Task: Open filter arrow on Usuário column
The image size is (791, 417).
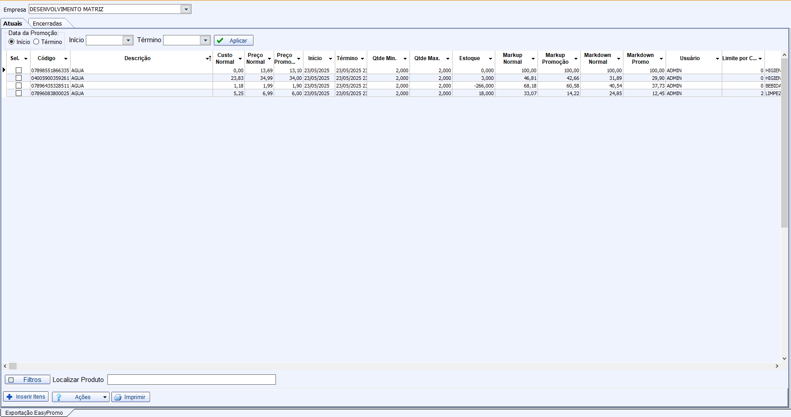Action: pyautogui.click(x=717, y=59)
